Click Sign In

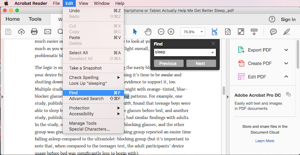[288, 19]
